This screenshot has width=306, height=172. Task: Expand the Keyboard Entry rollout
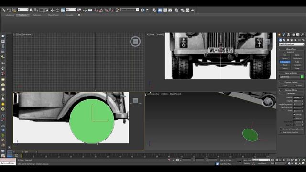(291, 90)
